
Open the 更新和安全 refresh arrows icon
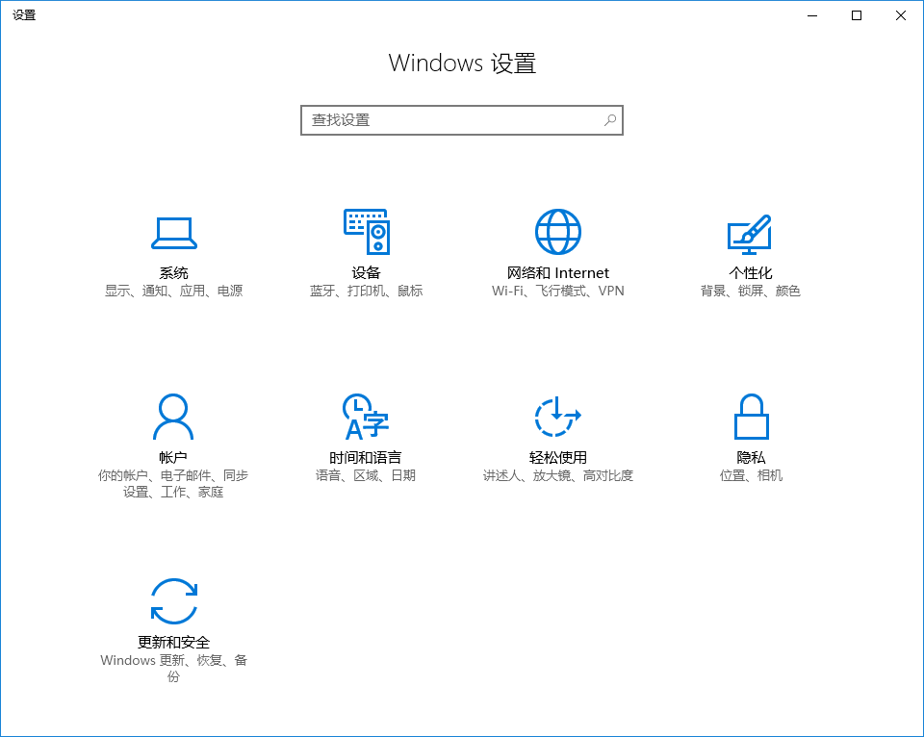coord(174,601)
